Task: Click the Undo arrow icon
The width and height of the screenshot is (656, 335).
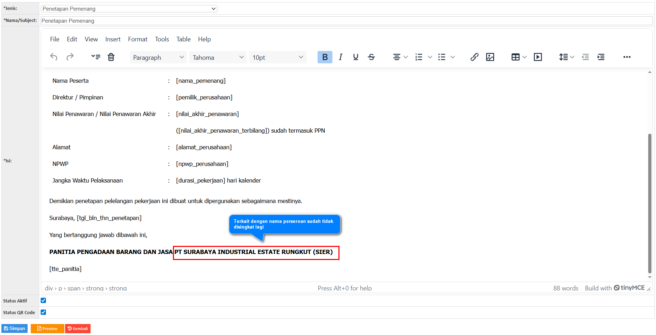Action: click(x=54, y=57)
